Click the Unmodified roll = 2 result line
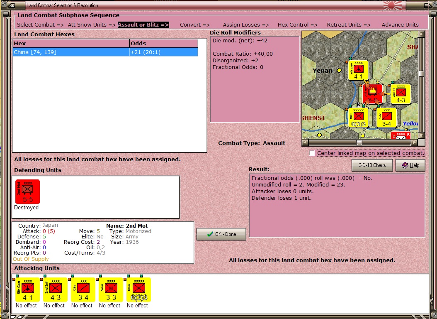The width and height of the screenshot is (437, 319). point(298,184)
